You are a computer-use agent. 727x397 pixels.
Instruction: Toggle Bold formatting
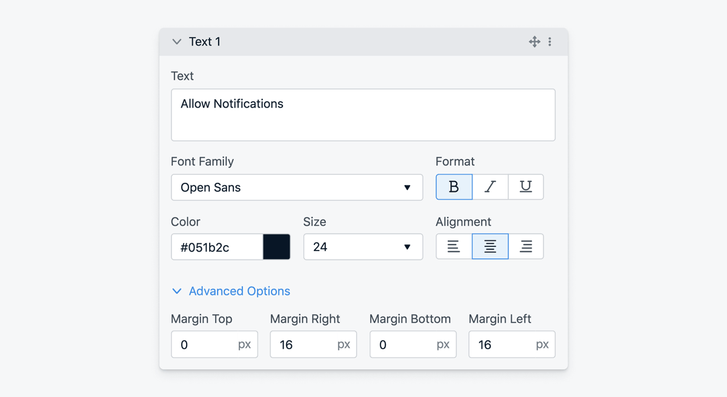click(x=454, y=187)
